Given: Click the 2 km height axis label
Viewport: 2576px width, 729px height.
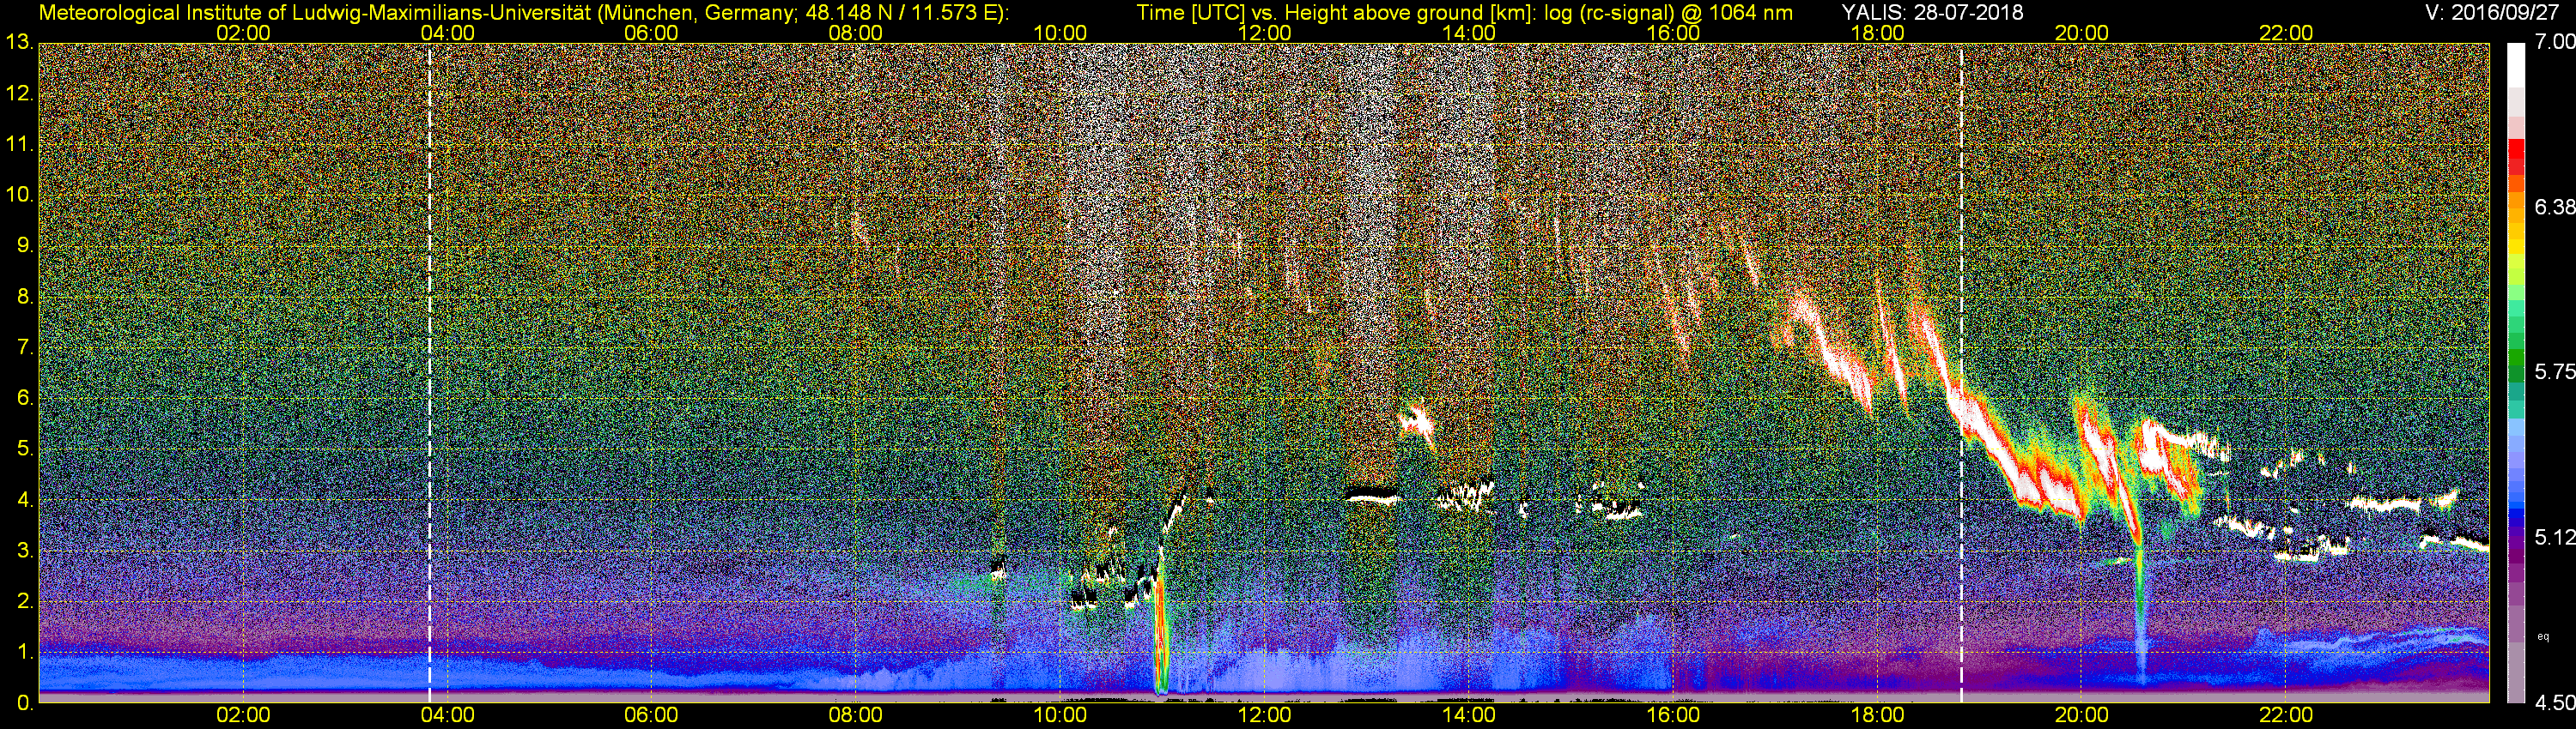Looking at the screenshot, I should [25, 601].
